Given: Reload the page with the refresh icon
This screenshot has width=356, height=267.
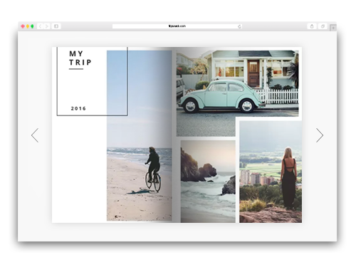Looking at the screenshot, I should pyautogui.click(x=239, y=26).
